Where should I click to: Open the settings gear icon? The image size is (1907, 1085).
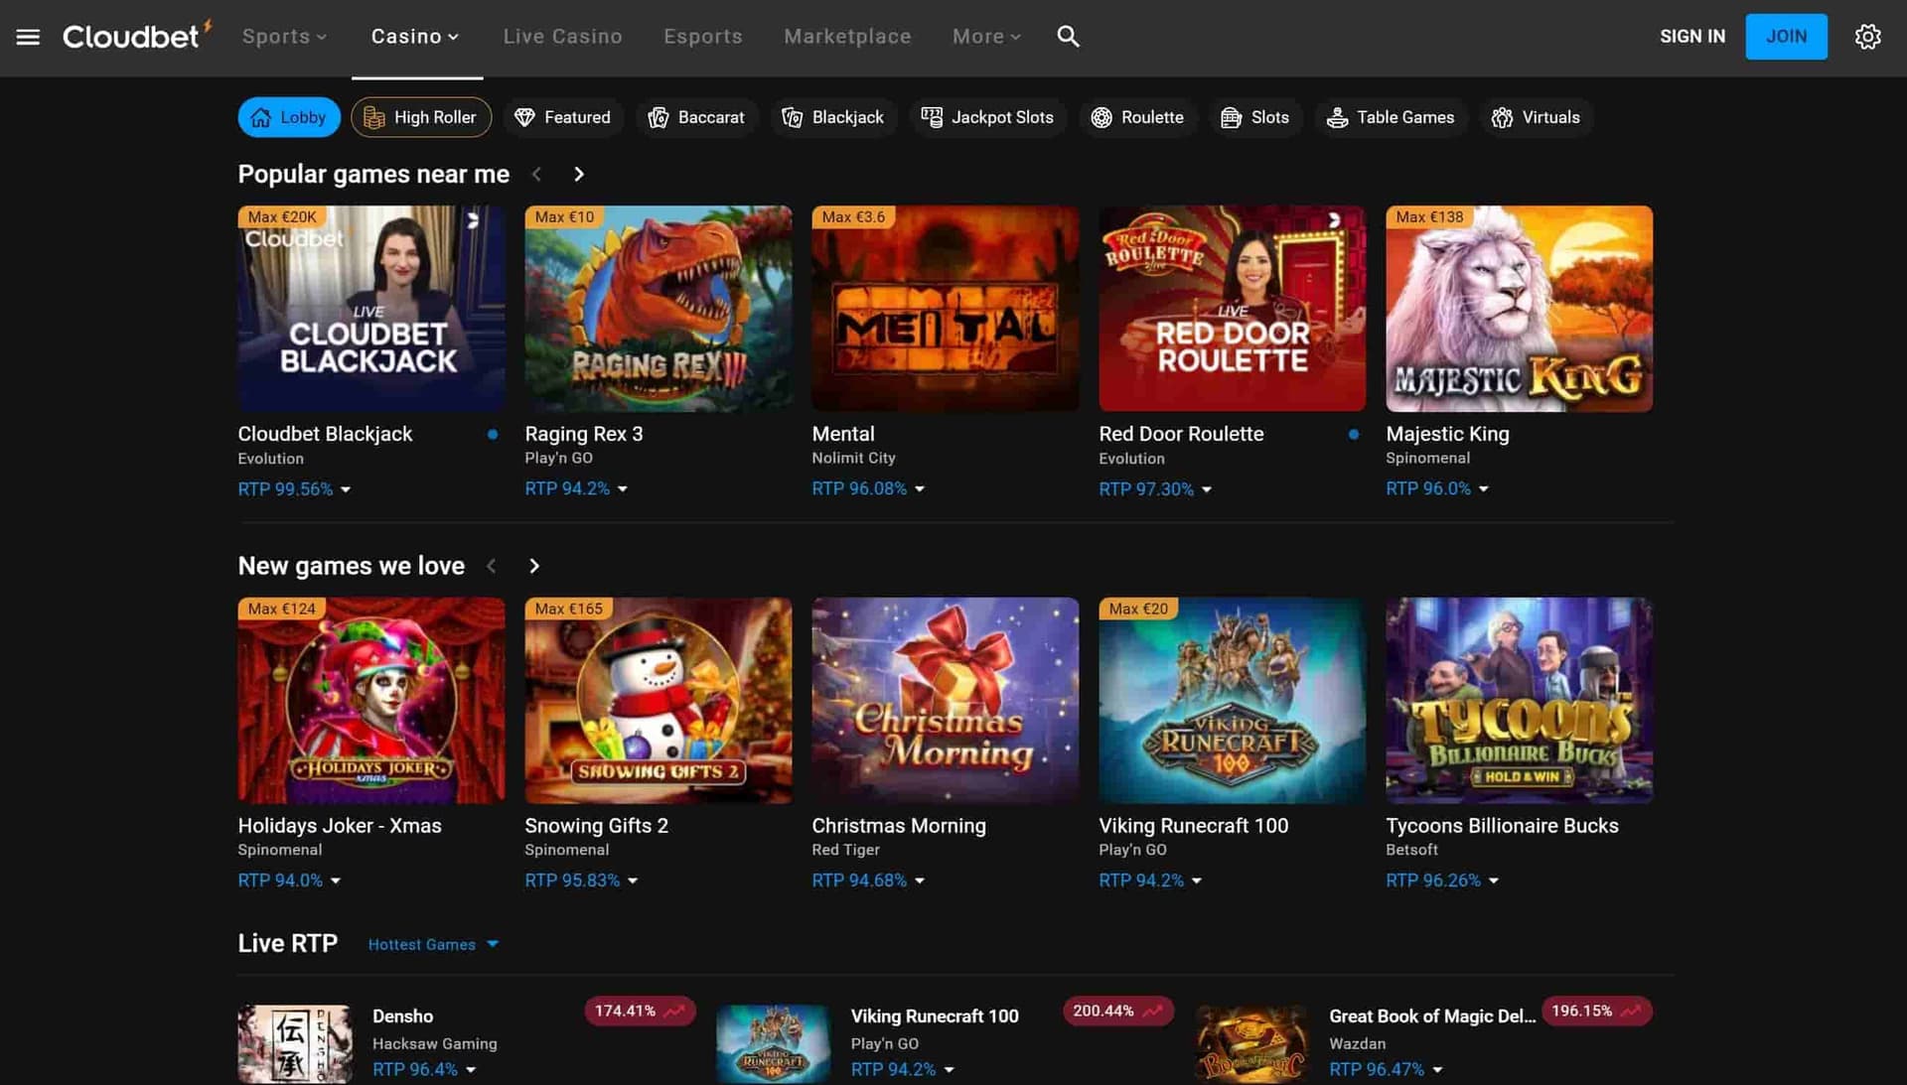pos(1867,36)
